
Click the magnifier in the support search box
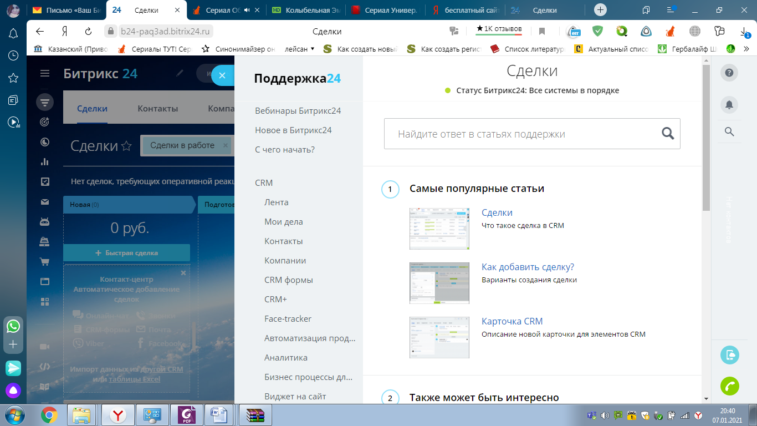[668, 133]
